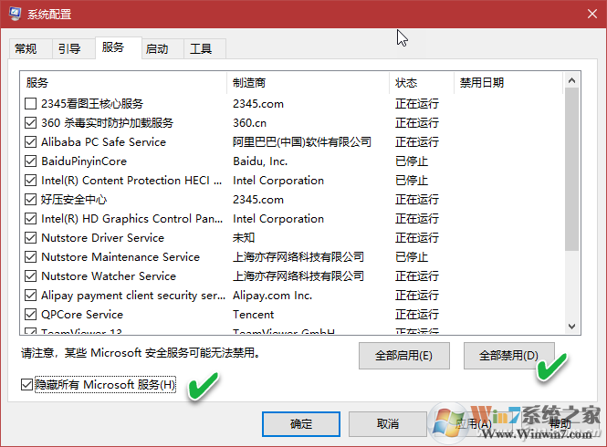Uncheck Nutstore Watcher Service
Screen dimensions: 607x447
pos(31,275)
